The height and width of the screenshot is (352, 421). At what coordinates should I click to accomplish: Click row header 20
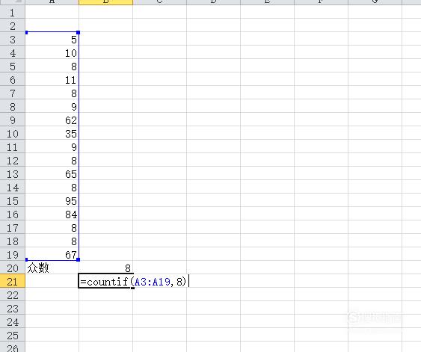pyautogui.click(x=13, y=268)
